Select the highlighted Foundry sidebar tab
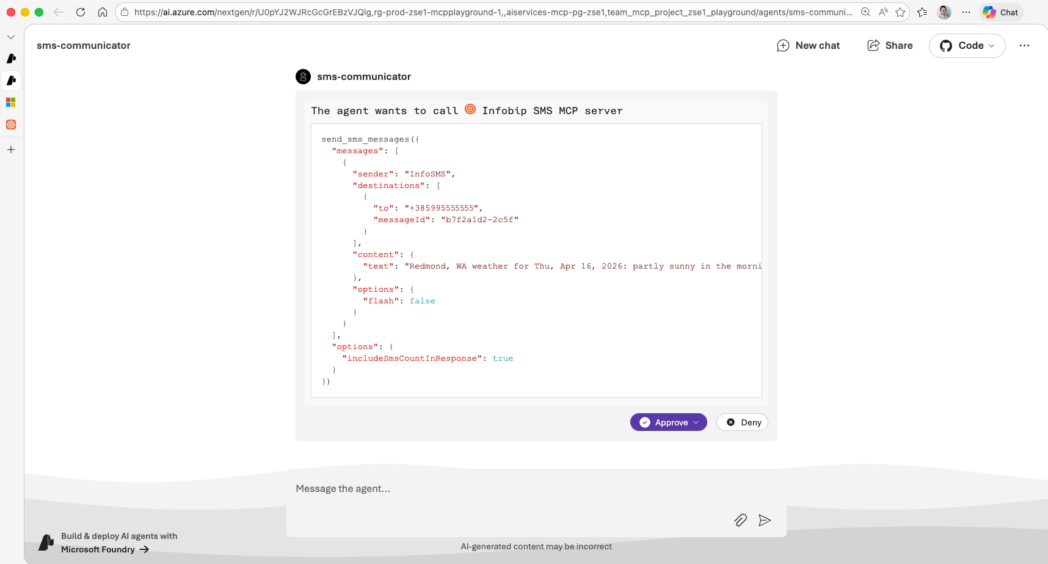The image size is (1048, 564). click(x=11, y=81)
